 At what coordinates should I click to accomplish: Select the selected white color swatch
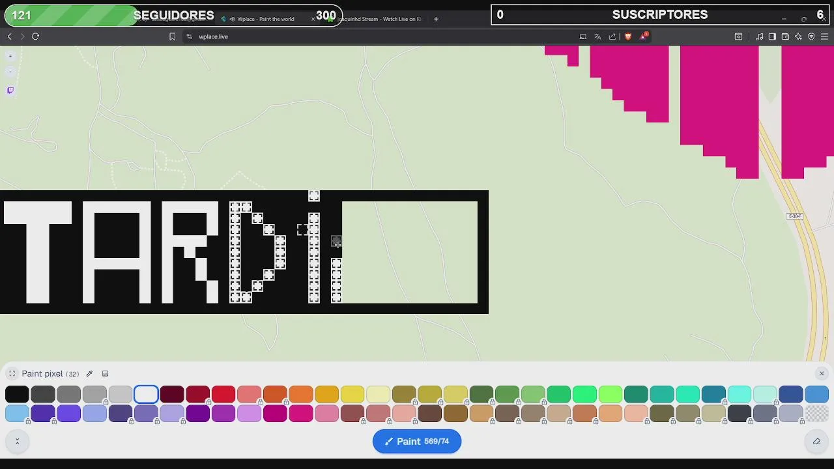point(146,394)
